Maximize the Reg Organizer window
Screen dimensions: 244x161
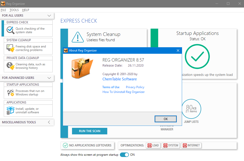(x=228, y=4)
